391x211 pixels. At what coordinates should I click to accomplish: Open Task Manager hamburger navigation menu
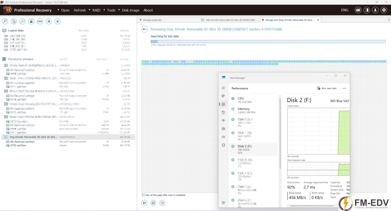tap(223, 88)
